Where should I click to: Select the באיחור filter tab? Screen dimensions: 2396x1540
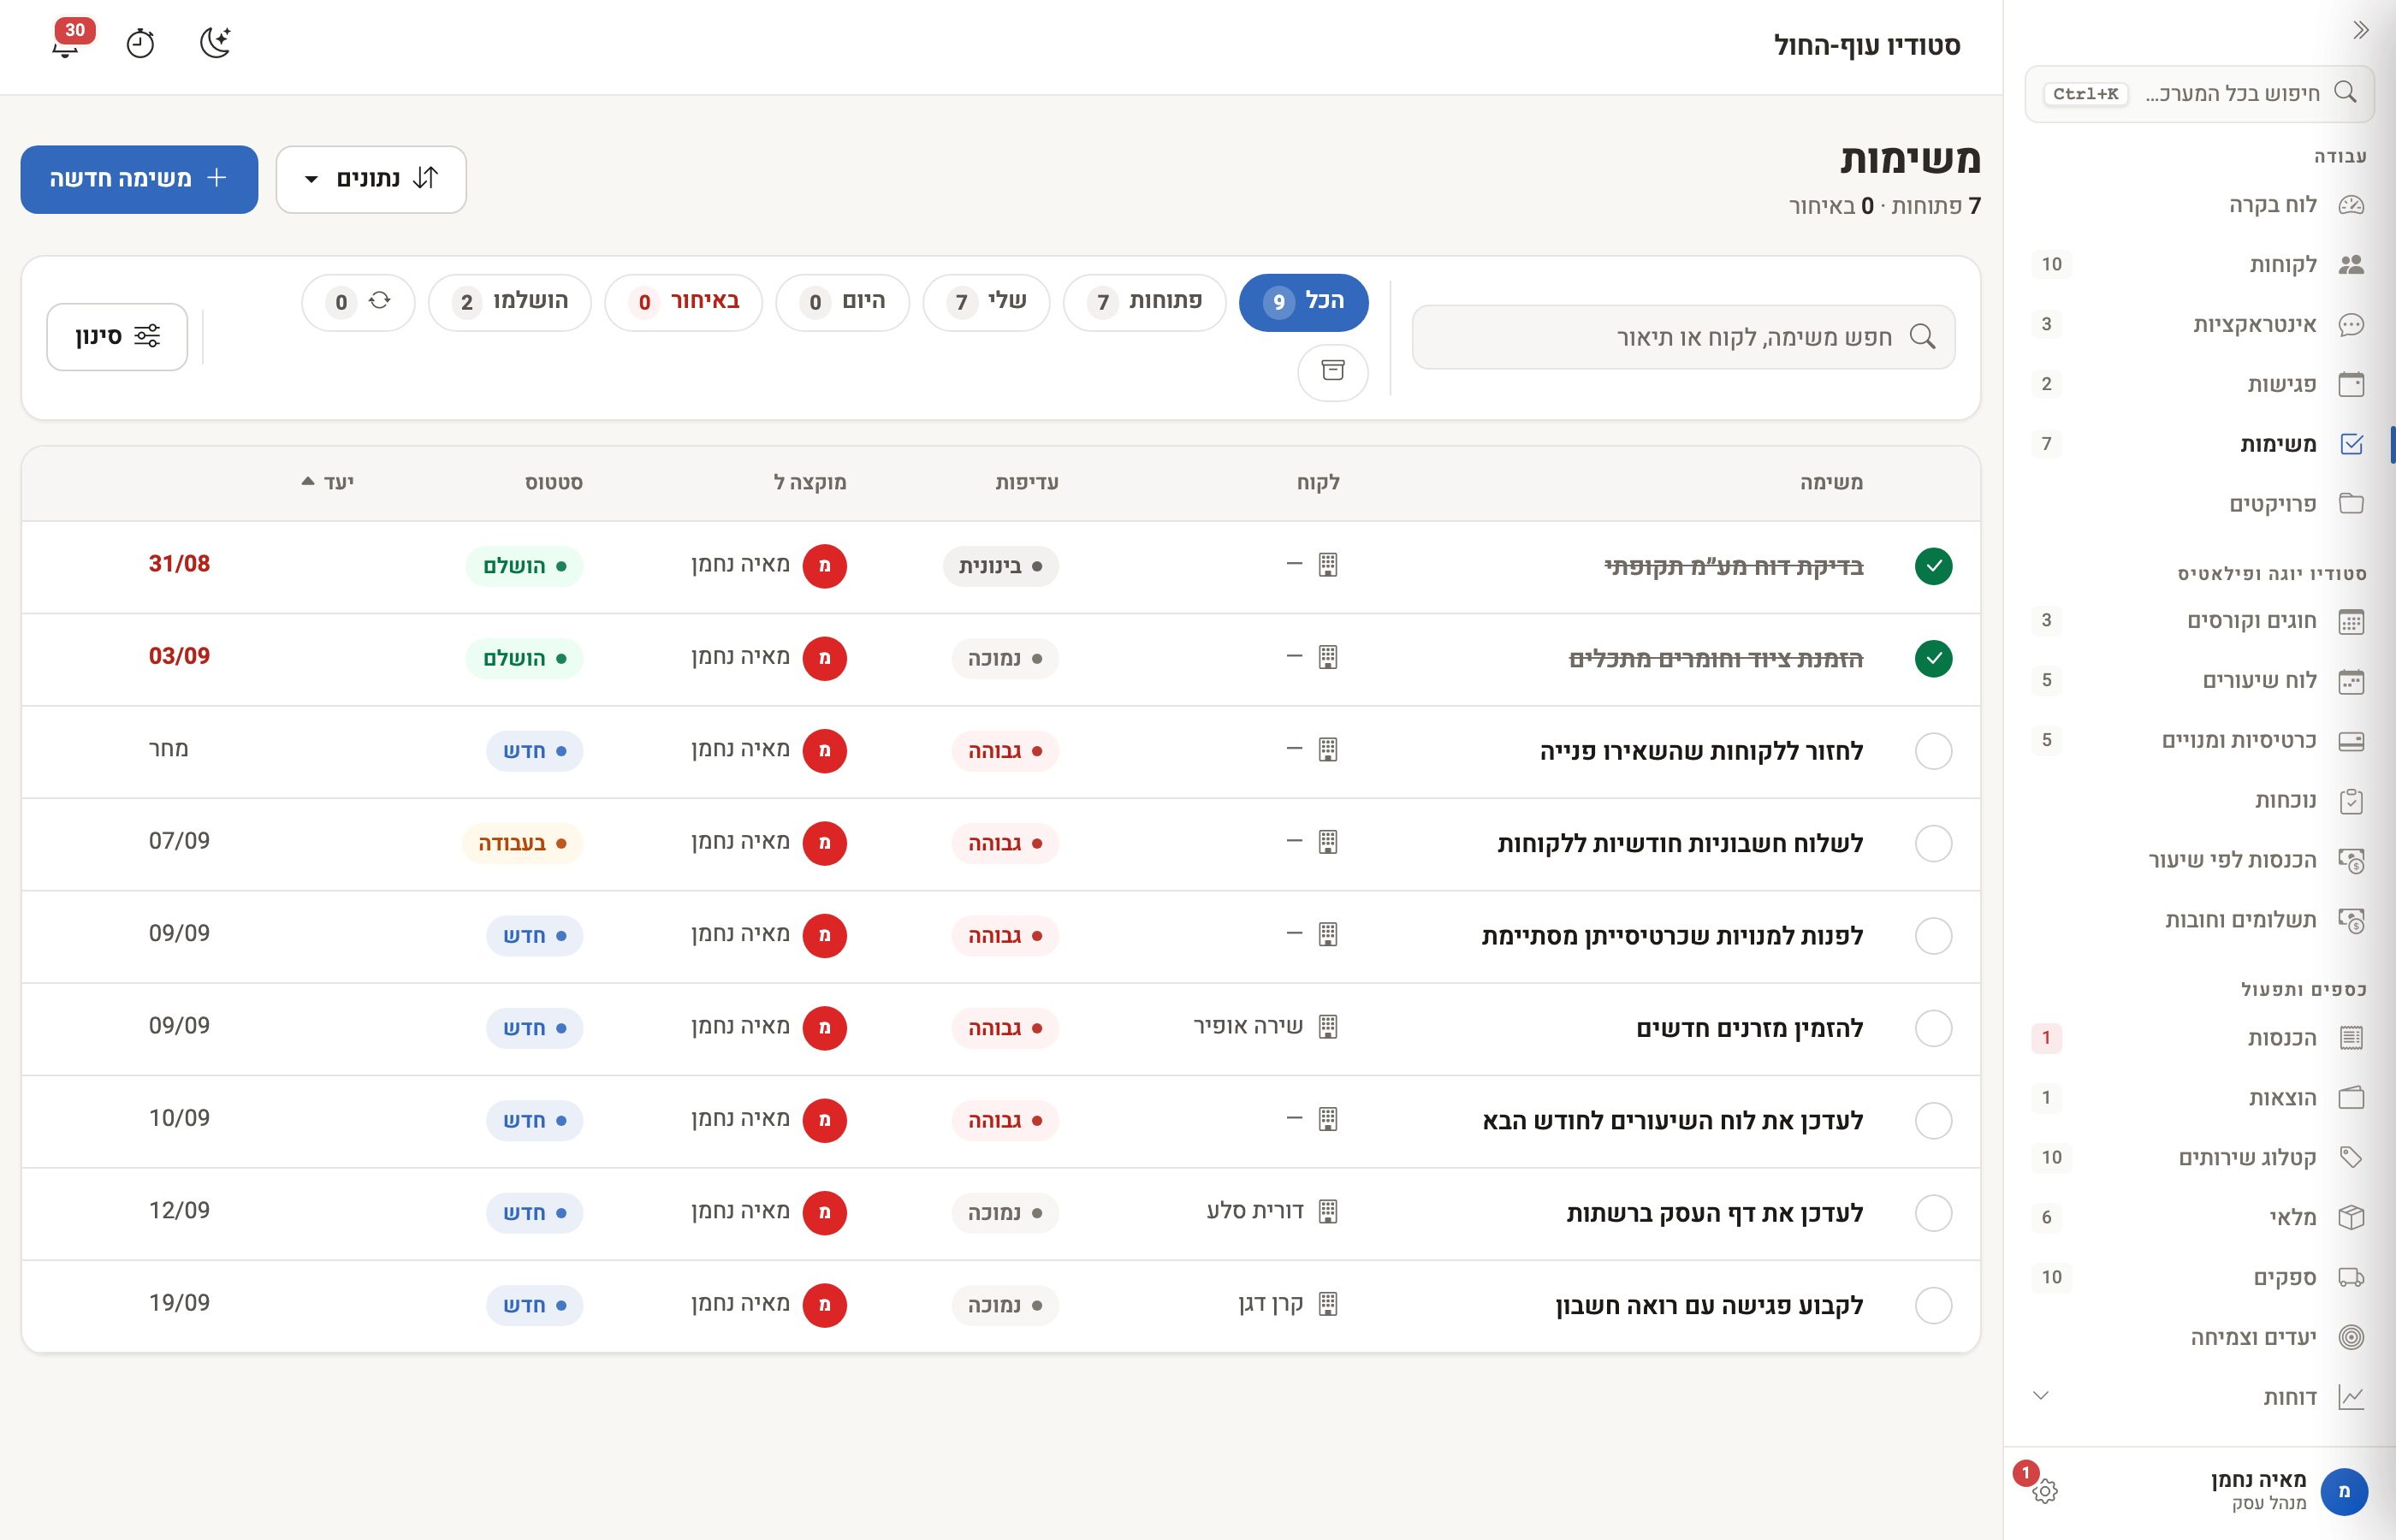[684, 302]
